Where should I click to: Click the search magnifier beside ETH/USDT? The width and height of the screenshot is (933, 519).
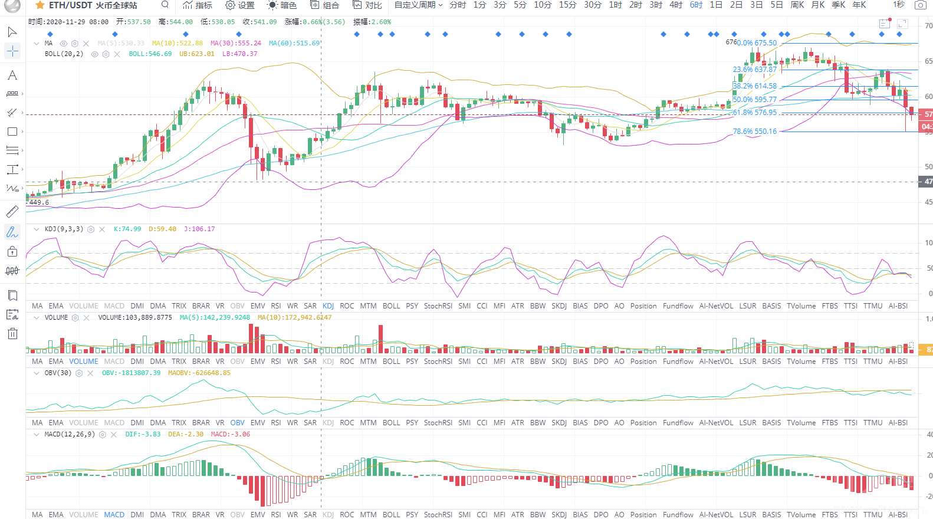pyautogui.click(x=165, y=5)
